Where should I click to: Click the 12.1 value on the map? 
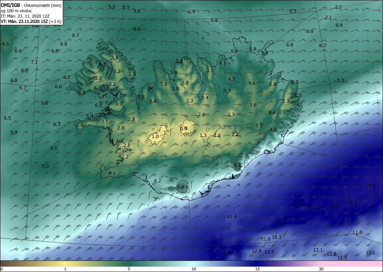(x=318, y=250)
